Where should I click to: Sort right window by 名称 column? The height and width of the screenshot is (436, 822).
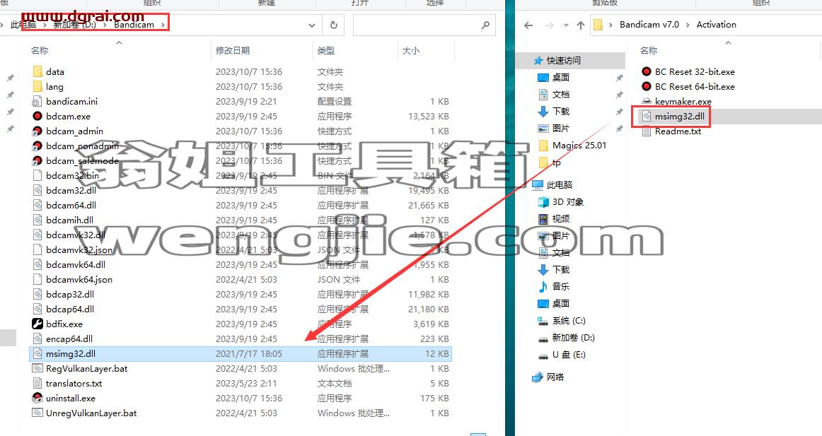[649, 50]
